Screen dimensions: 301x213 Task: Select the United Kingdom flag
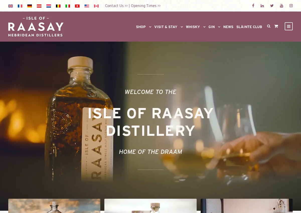(11, 6)
